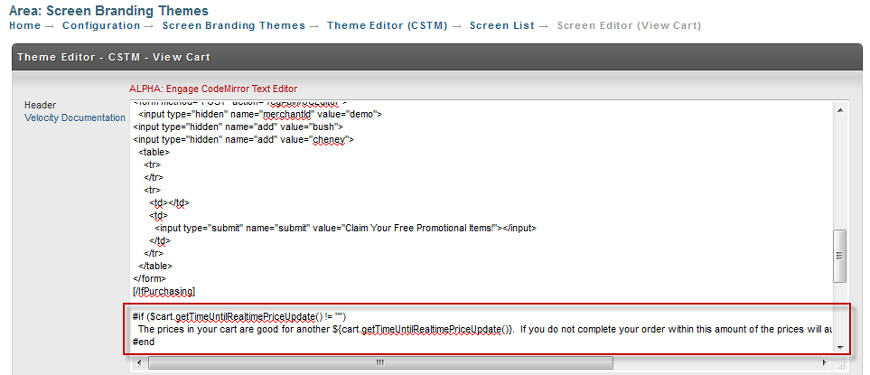Click the horizontal scrollbar right arrow
The image size is (870, 375).
(827, 362)
